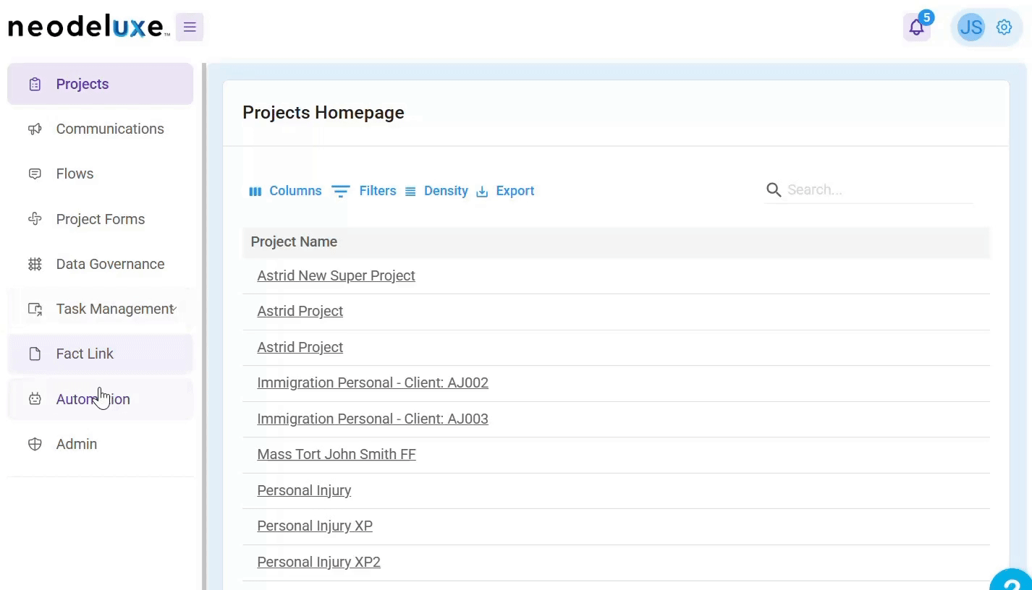1032x590 pixels.
Task: Click the Communications megaphone icon
Action: 35,129
